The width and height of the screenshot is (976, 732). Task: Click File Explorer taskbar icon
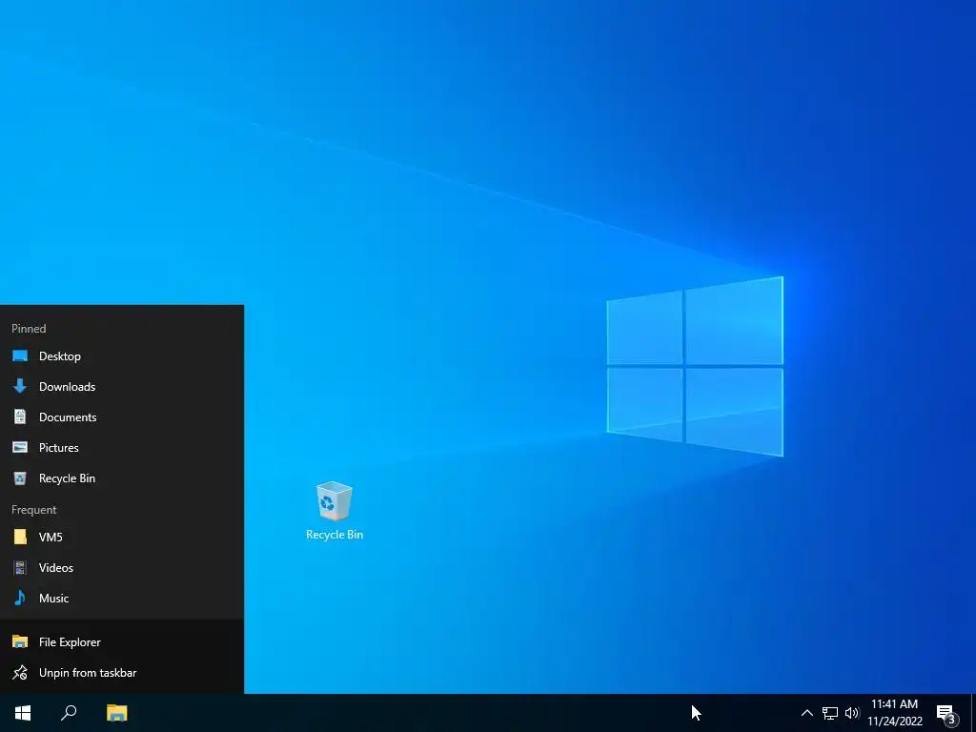coord(116,713)
